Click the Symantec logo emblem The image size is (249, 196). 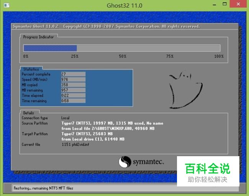point(125,162)
